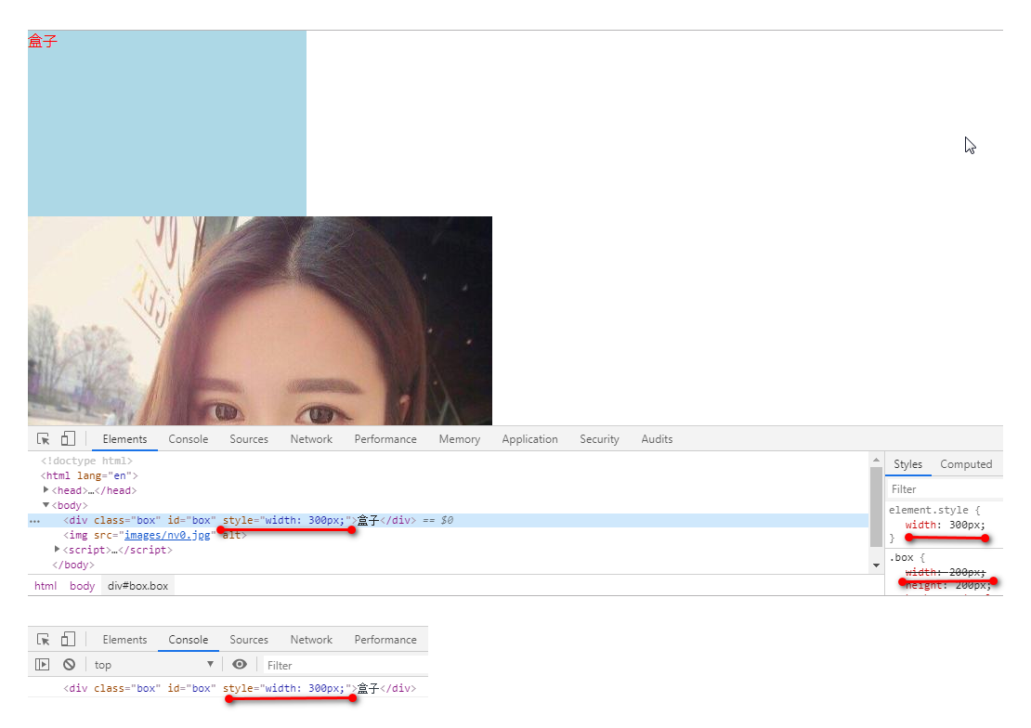Open the Application tab
1031x728 pixels.
coord(530,439)
